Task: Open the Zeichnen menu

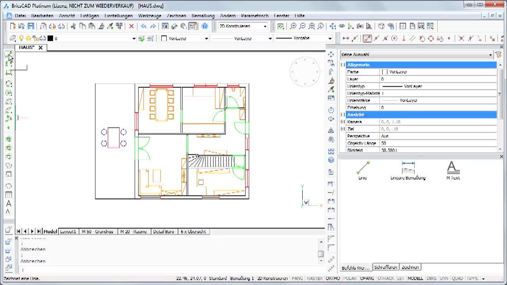Action: click(x=176, y=16)
